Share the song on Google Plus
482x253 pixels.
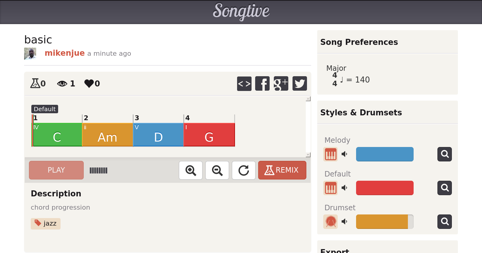pyautogui.click(x=281, y=83)
